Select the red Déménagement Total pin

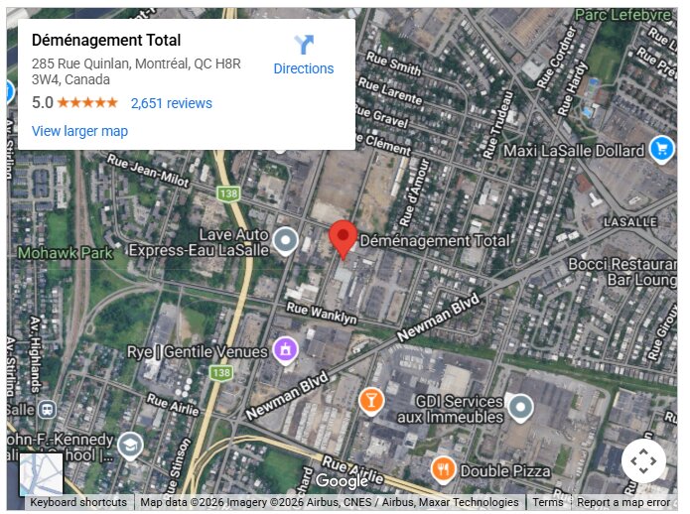click(x=343, y=239)
